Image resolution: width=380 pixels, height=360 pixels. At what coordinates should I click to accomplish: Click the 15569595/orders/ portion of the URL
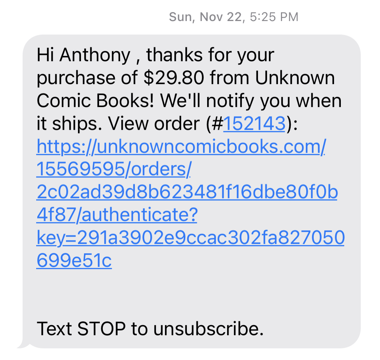[x=114, y=169]
